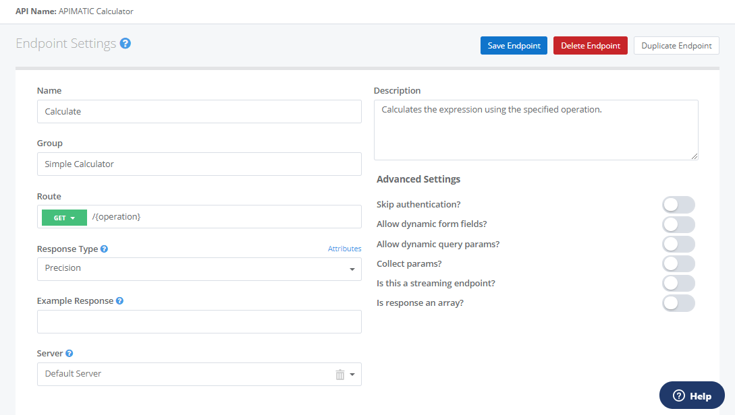Open the Endpoint Settings help icon
This screenshot has height=415, width=735.
[x=126, y=42]
